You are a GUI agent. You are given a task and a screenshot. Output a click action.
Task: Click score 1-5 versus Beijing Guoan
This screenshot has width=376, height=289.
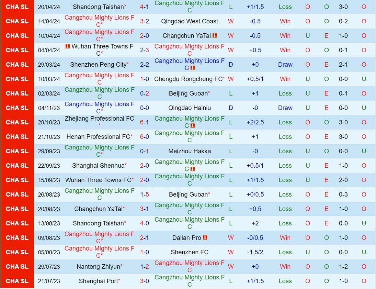coord(144,194)
